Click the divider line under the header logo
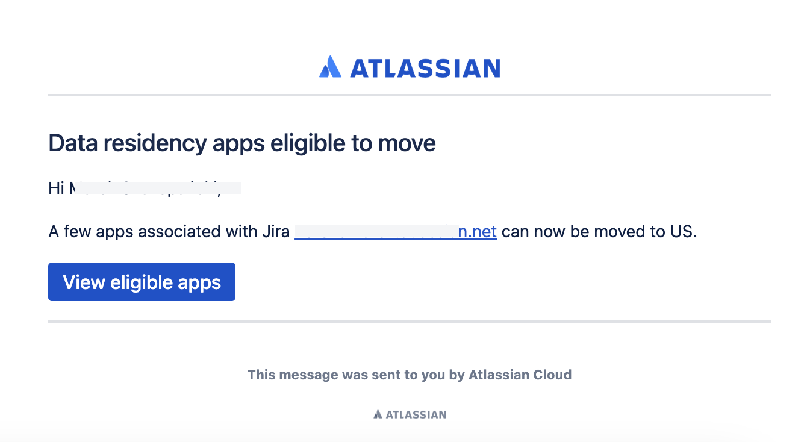 [x=410, y=95]
